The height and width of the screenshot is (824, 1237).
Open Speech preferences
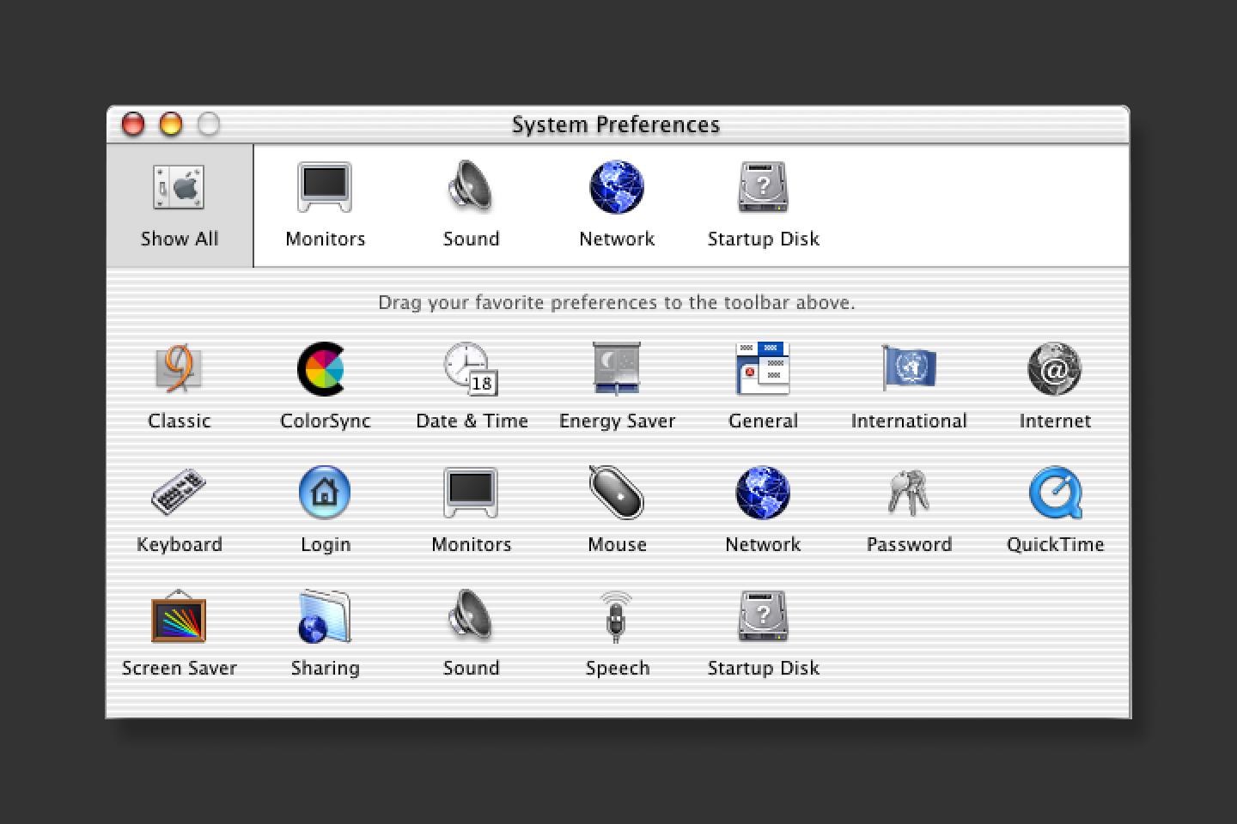pyautogui.click(x=617, y=617)
